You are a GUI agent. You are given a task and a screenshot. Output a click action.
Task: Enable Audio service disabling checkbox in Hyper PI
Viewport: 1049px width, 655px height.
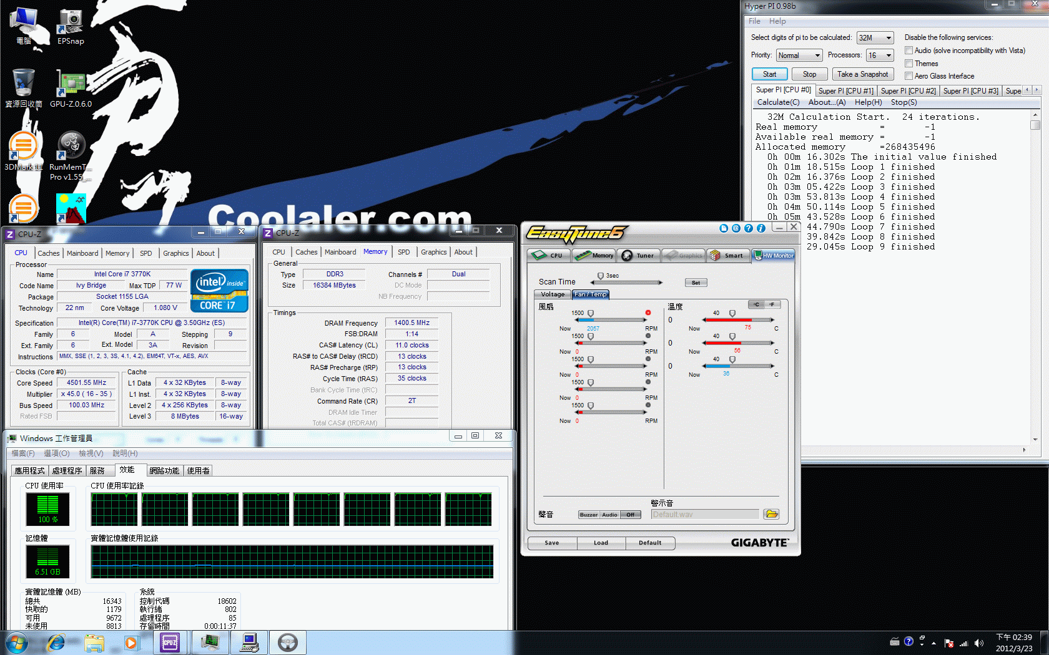click(909, 51)
